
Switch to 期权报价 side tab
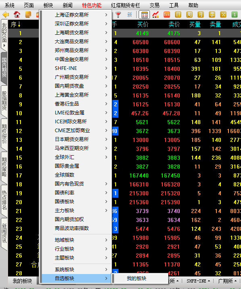click(4, 134)
